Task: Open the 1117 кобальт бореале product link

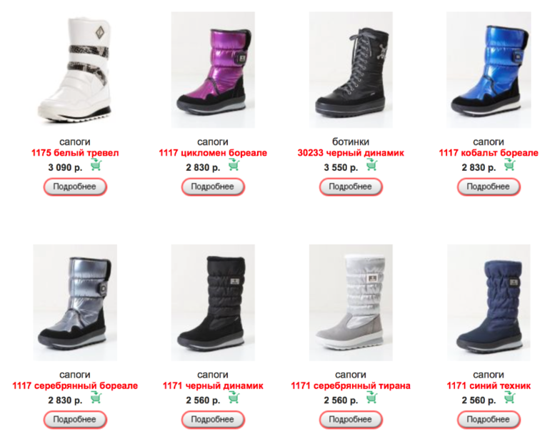Action: (489, 153)
